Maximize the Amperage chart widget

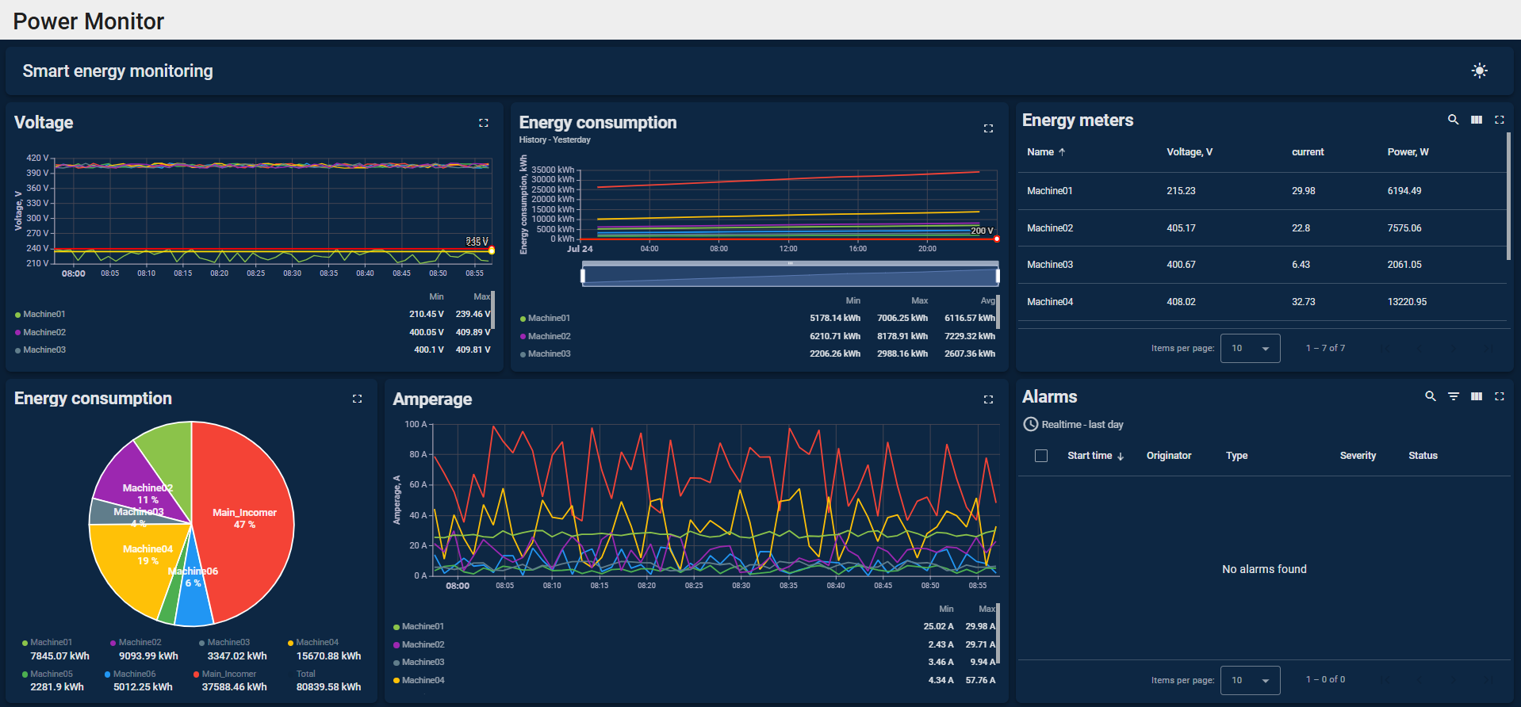[988, 399]
